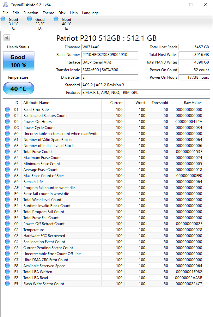
Task: Open the Theme menu
Action: click(48, 13)
